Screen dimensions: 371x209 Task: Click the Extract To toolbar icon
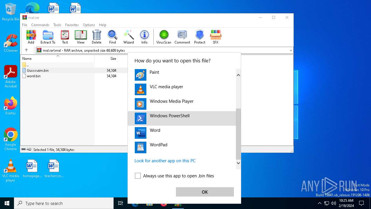coord(48,37)
